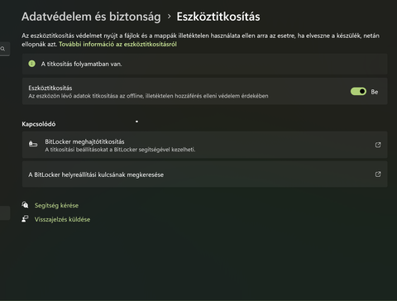Click external link icon on helyreállítási kulcs row
The width and height of the screenshot is (397, 301).
coord(378,174)
